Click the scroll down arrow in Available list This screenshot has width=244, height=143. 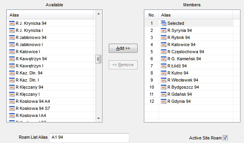click(x=99, y=119)
